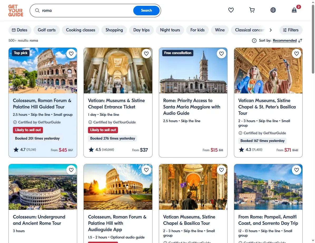315x243 pixels.
Task: Open Vatican Museums, Sistine Chapel & St. Peter's Basilica Tour
Action: [x=267, y=107]
